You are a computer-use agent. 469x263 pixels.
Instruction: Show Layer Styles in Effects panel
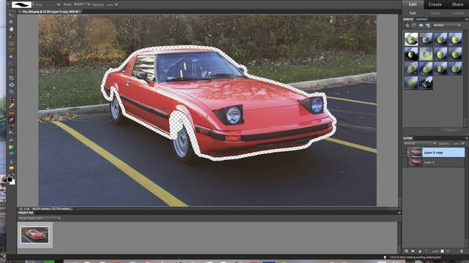coord(414,26)
